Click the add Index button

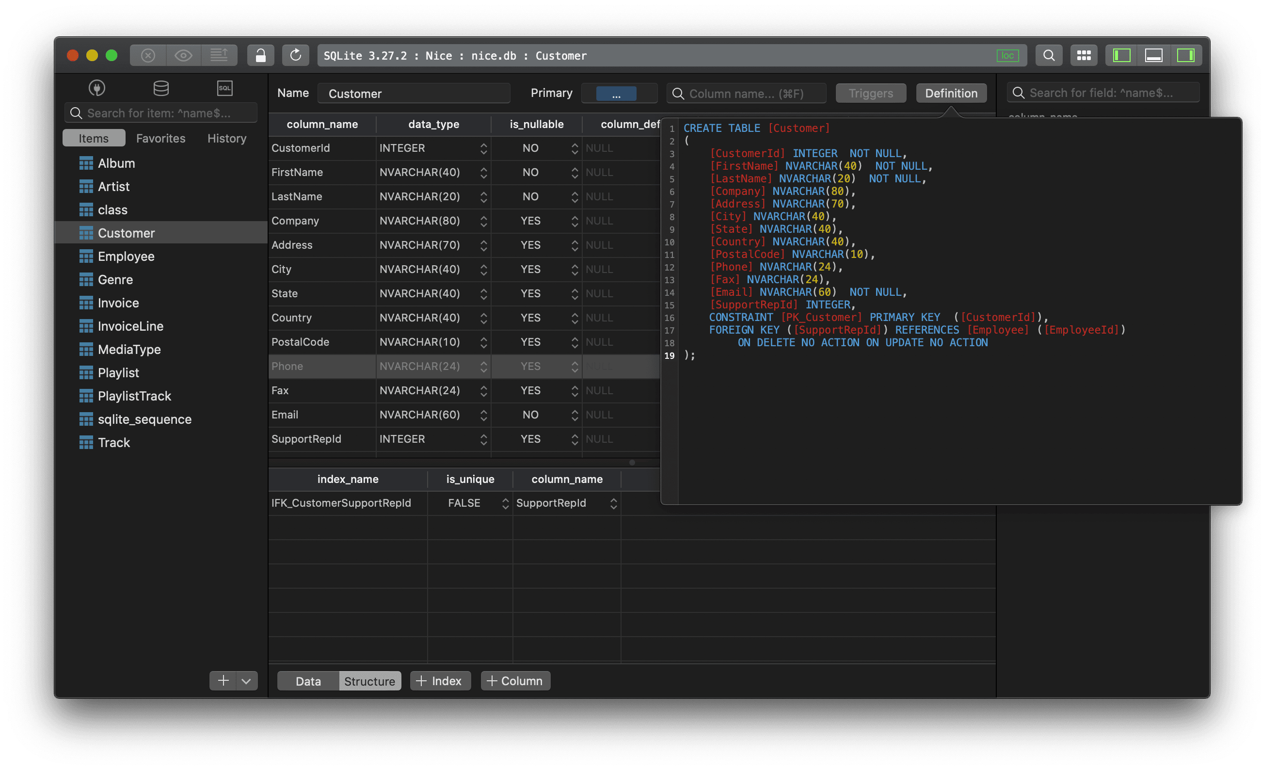coord(440,681)
